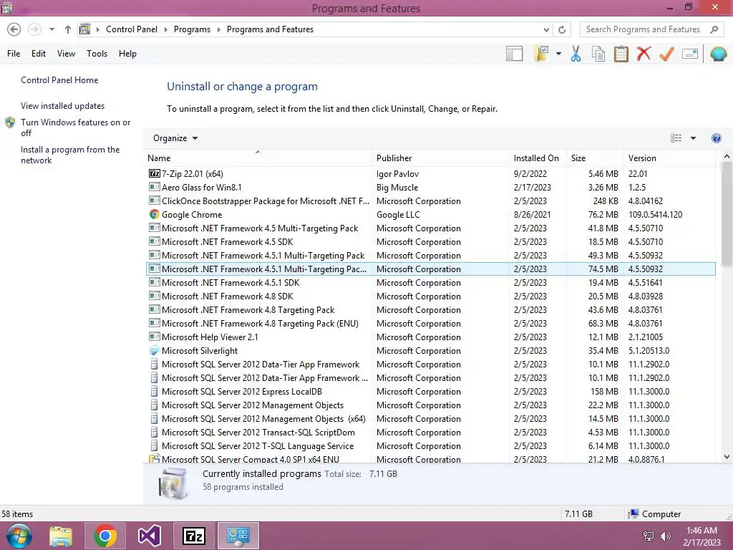
Task: Open Turn Windows features on or off
Action: pyautogui.click(x=75, y=127)
